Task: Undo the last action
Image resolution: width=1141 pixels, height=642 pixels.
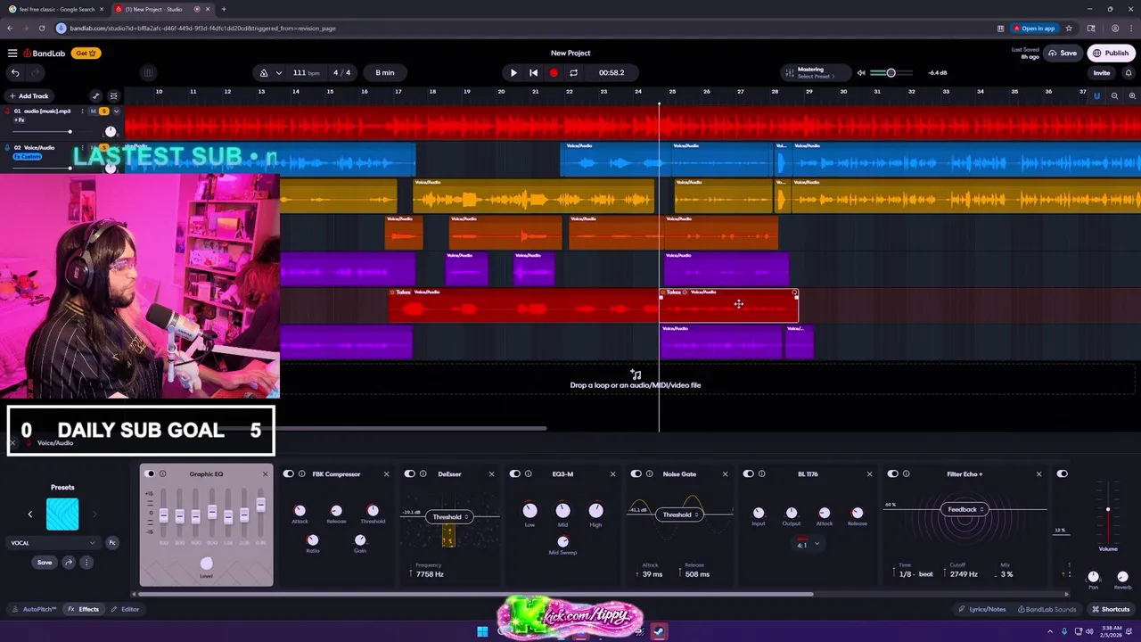Action: (x=15, y=73)
